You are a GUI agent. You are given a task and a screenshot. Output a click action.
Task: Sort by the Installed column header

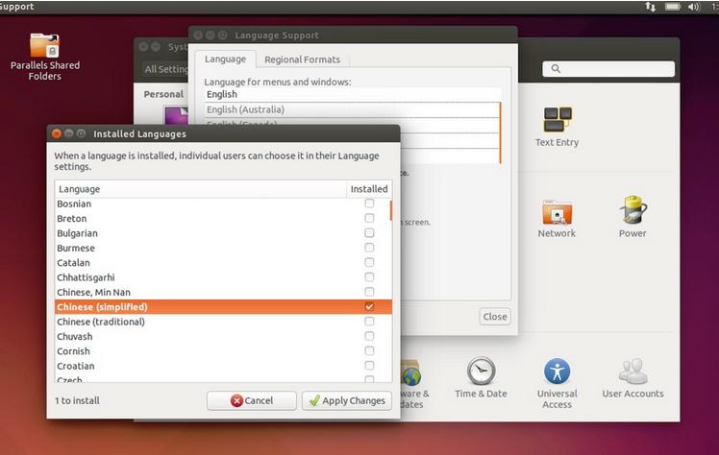369,189
